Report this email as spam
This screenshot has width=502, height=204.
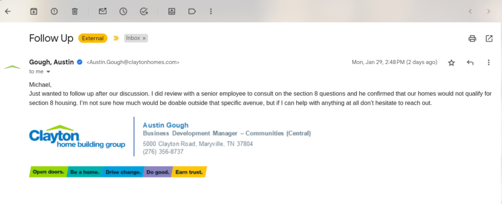pyautogui.click(x=54, y=11)
